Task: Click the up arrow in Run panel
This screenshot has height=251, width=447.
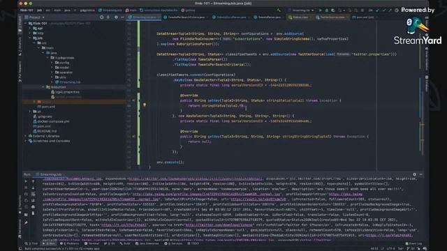Action: (33, 181)
